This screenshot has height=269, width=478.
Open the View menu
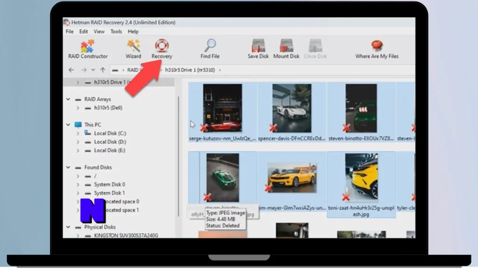click(99, 31)
